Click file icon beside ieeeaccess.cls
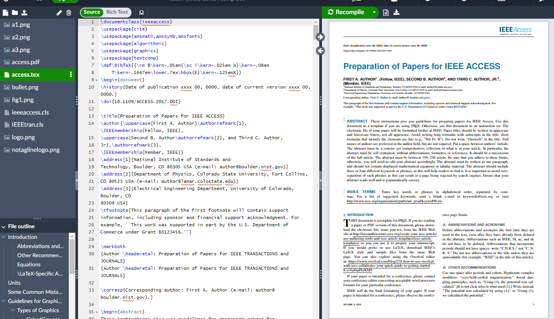The image size is (554, 319). click(x=6, y=113)
